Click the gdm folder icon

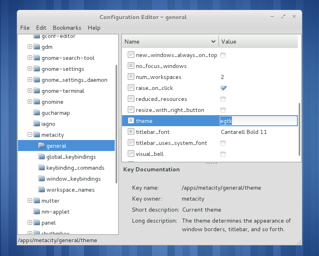(37, 47)
